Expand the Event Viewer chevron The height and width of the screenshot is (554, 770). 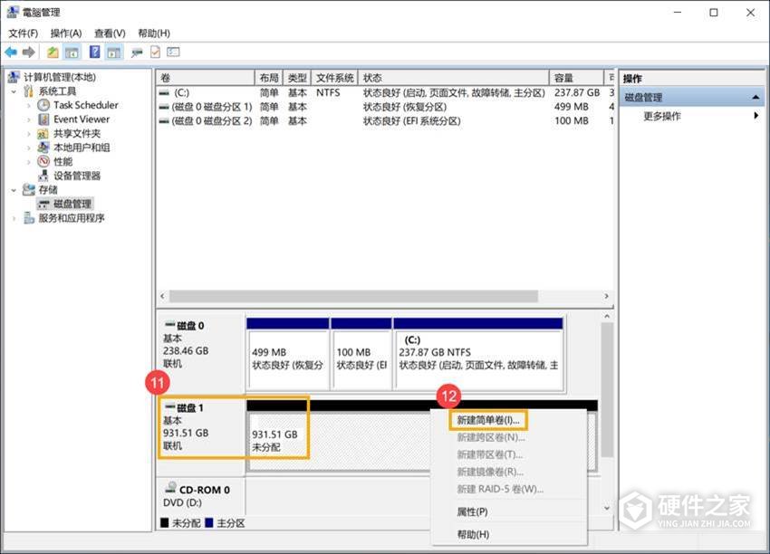(x=29, y=119)
